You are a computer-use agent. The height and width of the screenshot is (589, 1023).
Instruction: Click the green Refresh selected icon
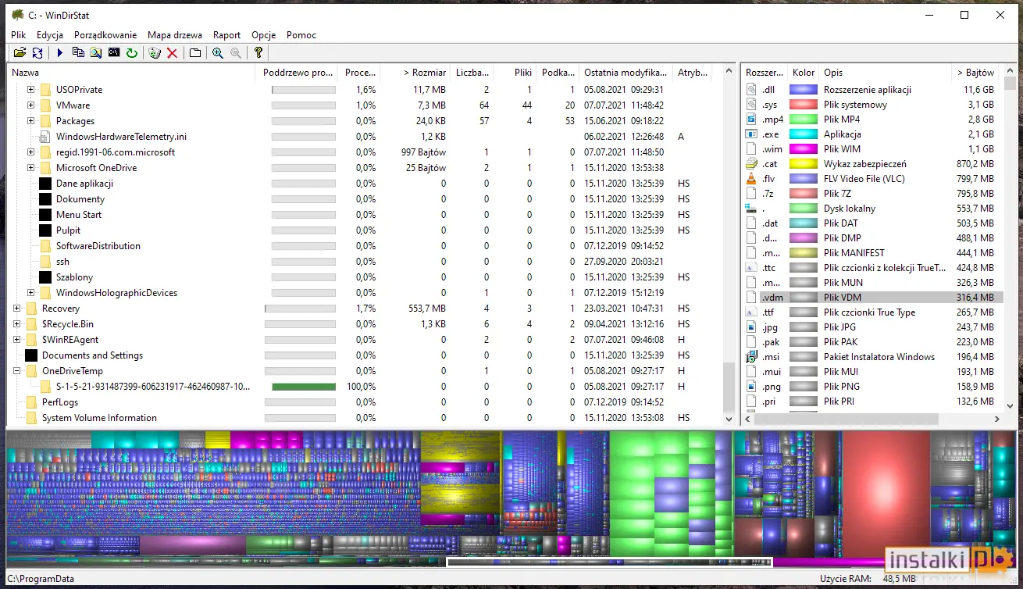(132, 52)
